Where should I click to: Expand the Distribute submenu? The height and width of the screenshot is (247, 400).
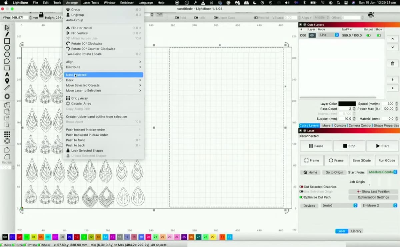103,67
